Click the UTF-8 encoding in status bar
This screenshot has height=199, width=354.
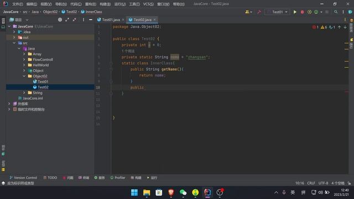click(323, 183)
